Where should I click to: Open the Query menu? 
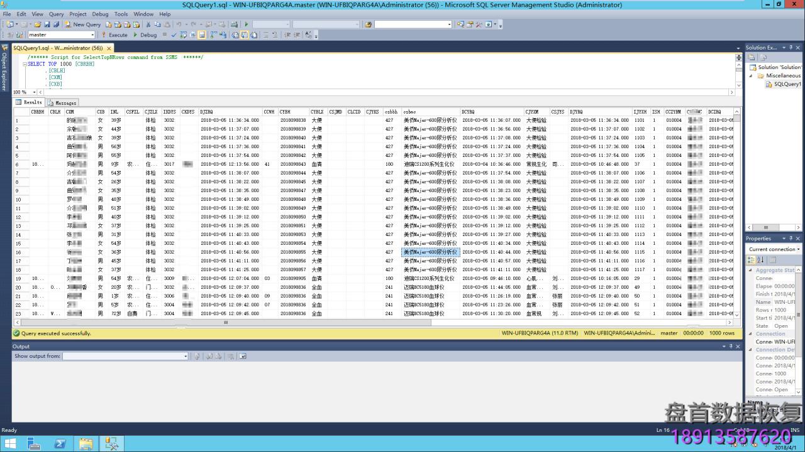click(x=56, y=13)
